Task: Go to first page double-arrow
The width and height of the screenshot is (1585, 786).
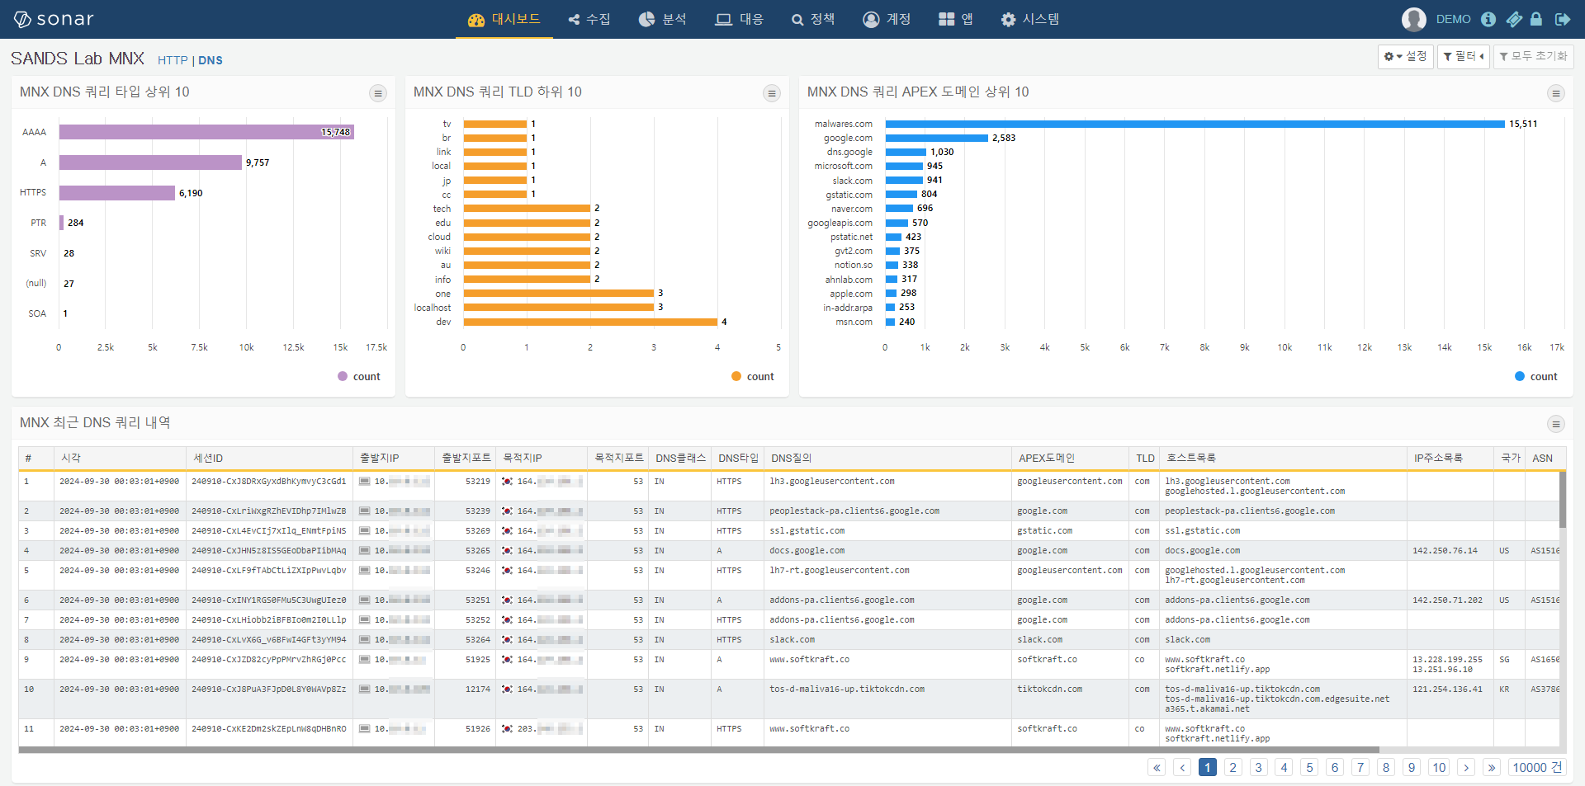Action: click(1157, 767)
